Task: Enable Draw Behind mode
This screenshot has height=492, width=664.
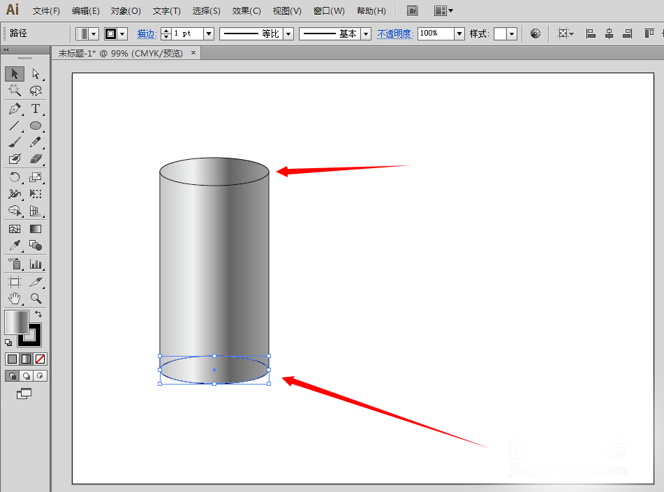Action: coord(27,375)
